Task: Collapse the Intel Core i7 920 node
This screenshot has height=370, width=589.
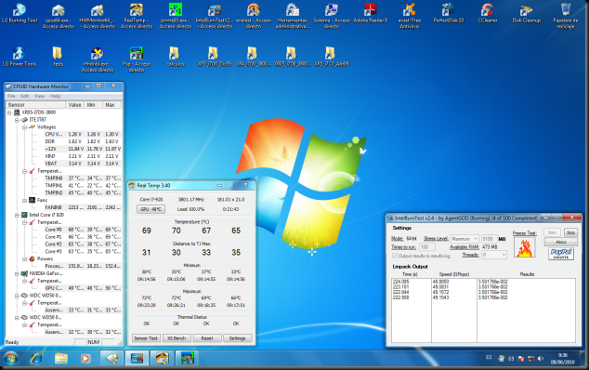Action: [x=17, y=215]
